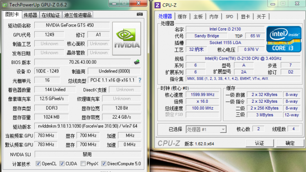Click the NVIDIA logo in GPU-Z

click(126, 38)
